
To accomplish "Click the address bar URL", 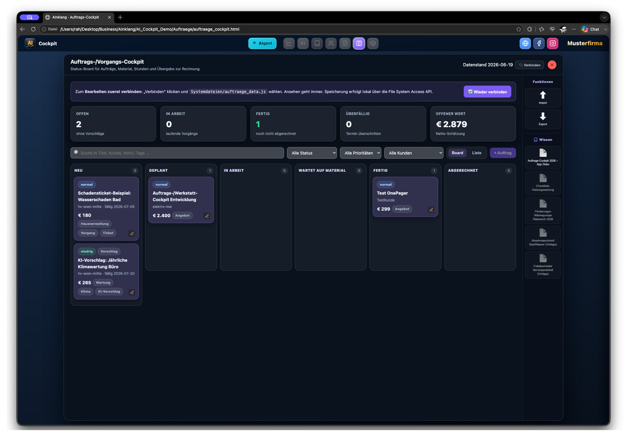I will (150, 29).
